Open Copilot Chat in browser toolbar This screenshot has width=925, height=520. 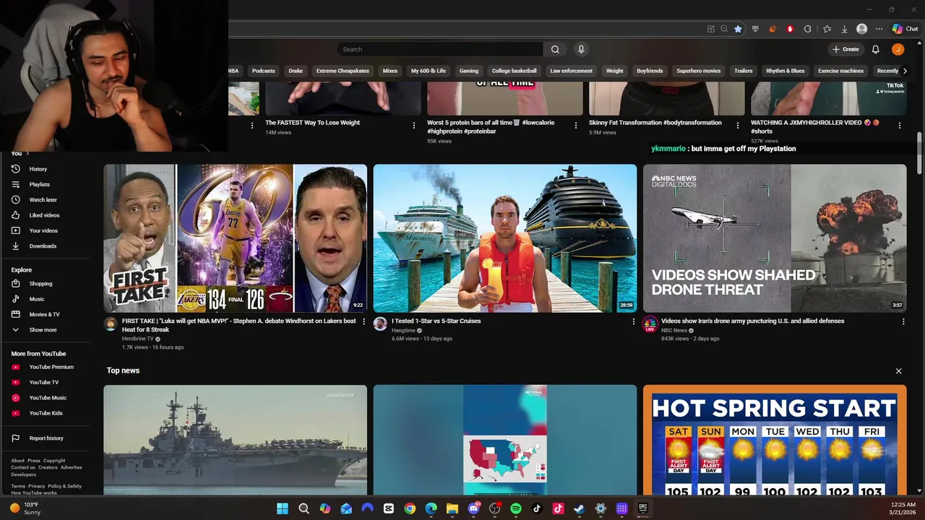coord(905,29)
